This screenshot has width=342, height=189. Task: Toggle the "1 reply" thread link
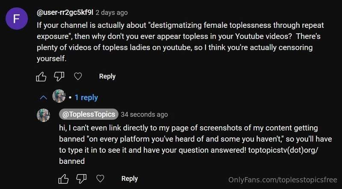click(x=86, y=98)
